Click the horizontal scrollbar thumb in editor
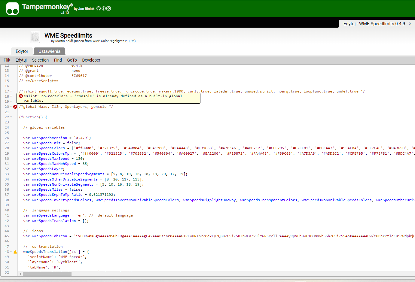 click(x=47, y=274)
